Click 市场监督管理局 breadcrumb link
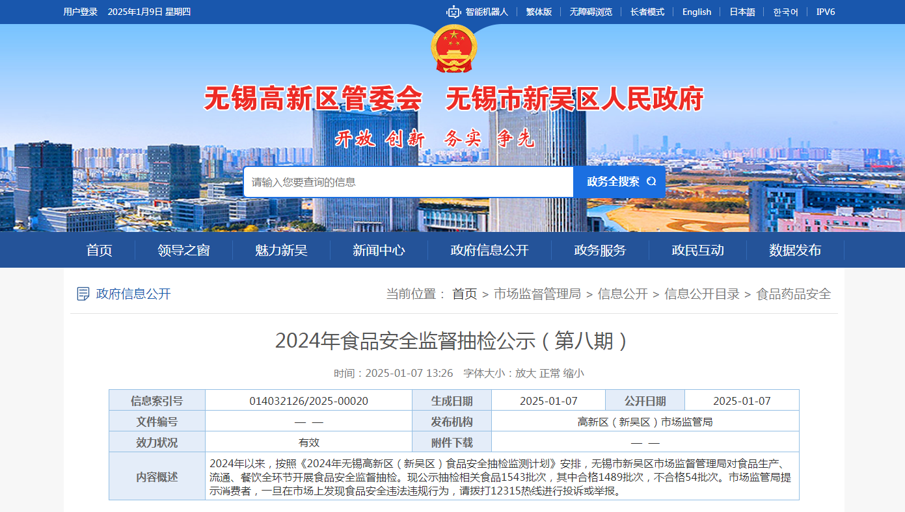 (x=537, y=294)
